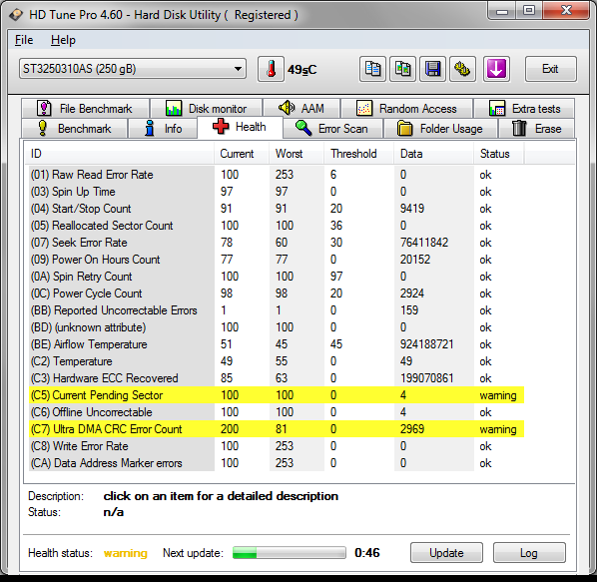Click the Current column header
This screenshot has height=582, width=597.
click(242, 154)
